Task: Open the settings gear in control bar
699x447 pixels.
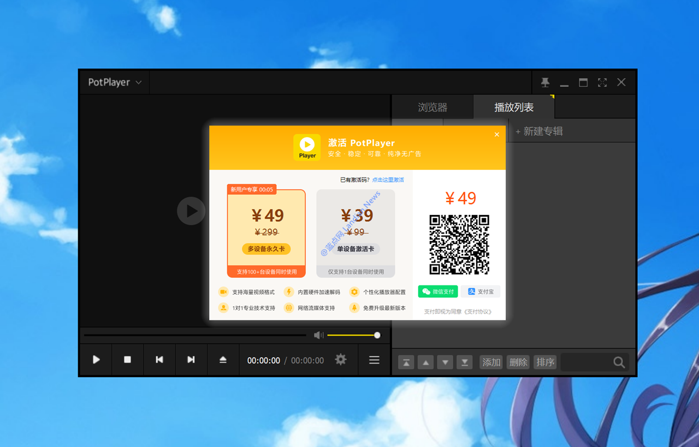Action: coord(341,359)
